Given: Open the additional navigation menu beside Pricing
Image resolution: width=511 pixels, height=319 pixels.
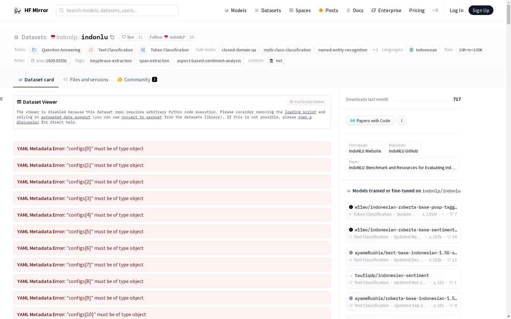Looking at the screenshot, I should (x=435, y=10).
